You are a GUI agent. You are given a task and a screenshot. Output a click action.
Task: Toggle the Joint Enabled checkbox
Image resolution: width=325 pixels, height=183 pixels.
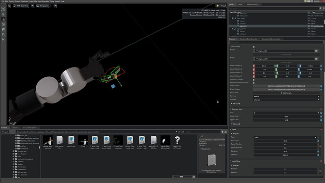254,47
